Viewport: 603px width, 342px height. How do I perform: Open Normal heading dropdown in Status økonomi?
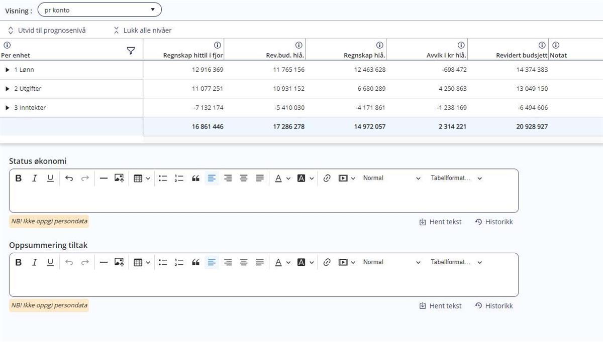(391, 178)
